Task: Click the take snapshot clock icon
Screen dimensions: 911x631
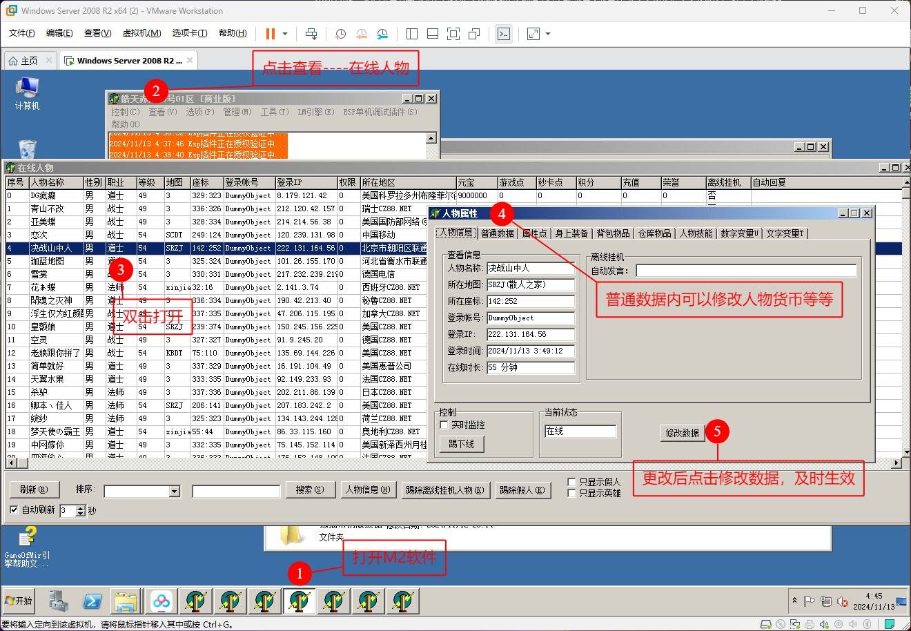Action: pyautogui.click(x=340, y=33)
